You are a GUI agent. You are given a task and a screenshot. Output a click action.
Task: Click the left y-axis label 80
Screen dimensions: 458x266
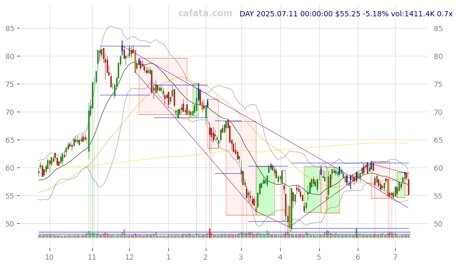9,56
